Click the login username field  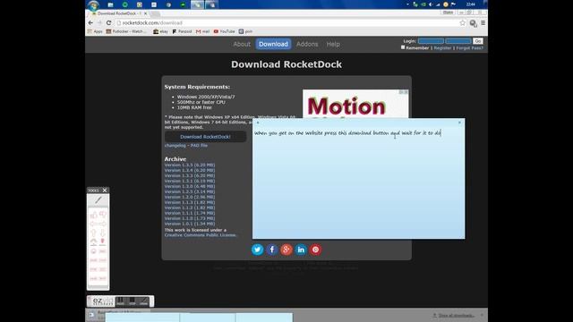pos(431,41)
